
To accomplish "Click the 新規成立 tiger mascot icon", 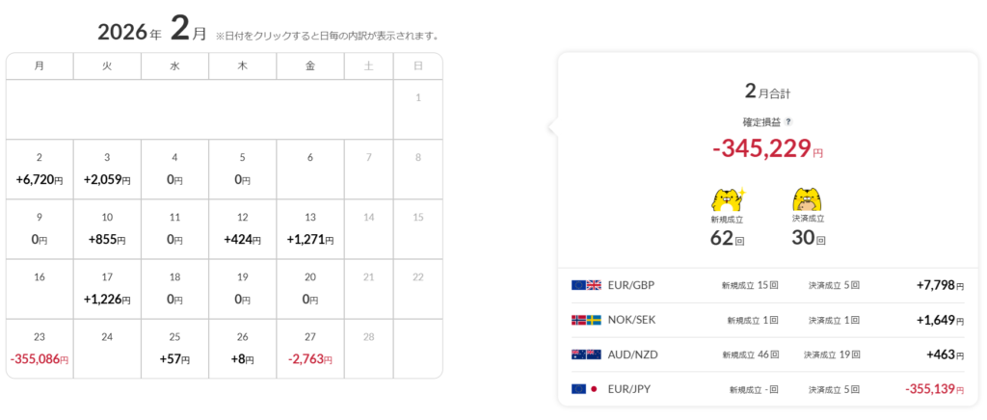I will (x=728, y=198).
